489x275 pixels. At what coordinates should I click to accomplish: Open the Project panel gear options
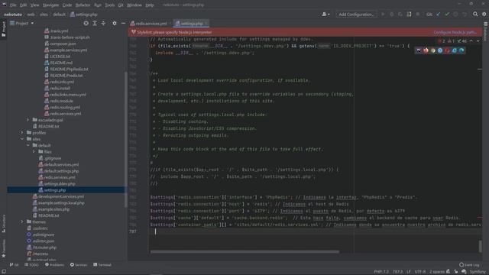pos(115,24)
